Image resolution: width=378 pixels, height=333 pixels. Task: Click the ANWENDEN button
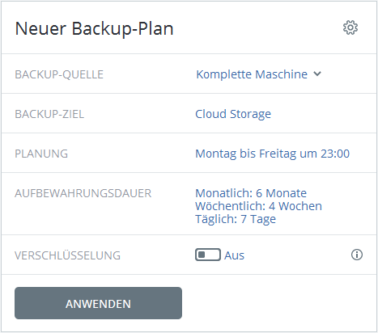(x=98, y=303)
